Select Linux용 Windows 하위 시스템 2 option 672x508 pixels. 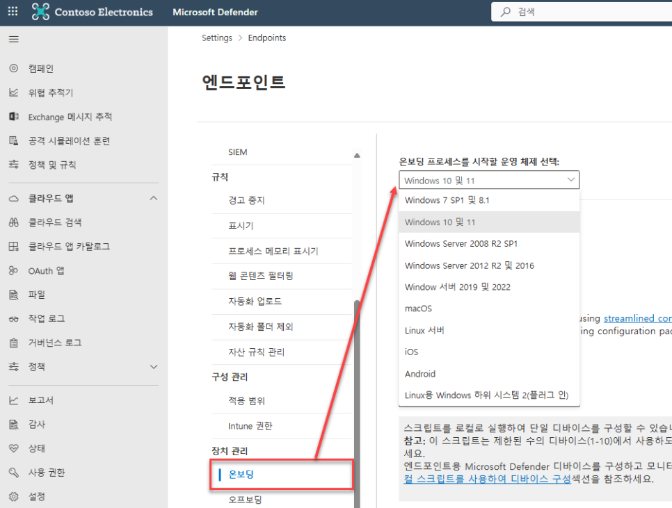(x=489, y=395)
